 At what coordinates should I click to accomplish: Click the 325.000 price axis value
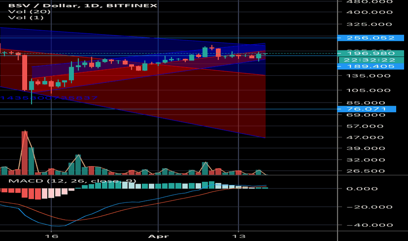coord(369,24)
